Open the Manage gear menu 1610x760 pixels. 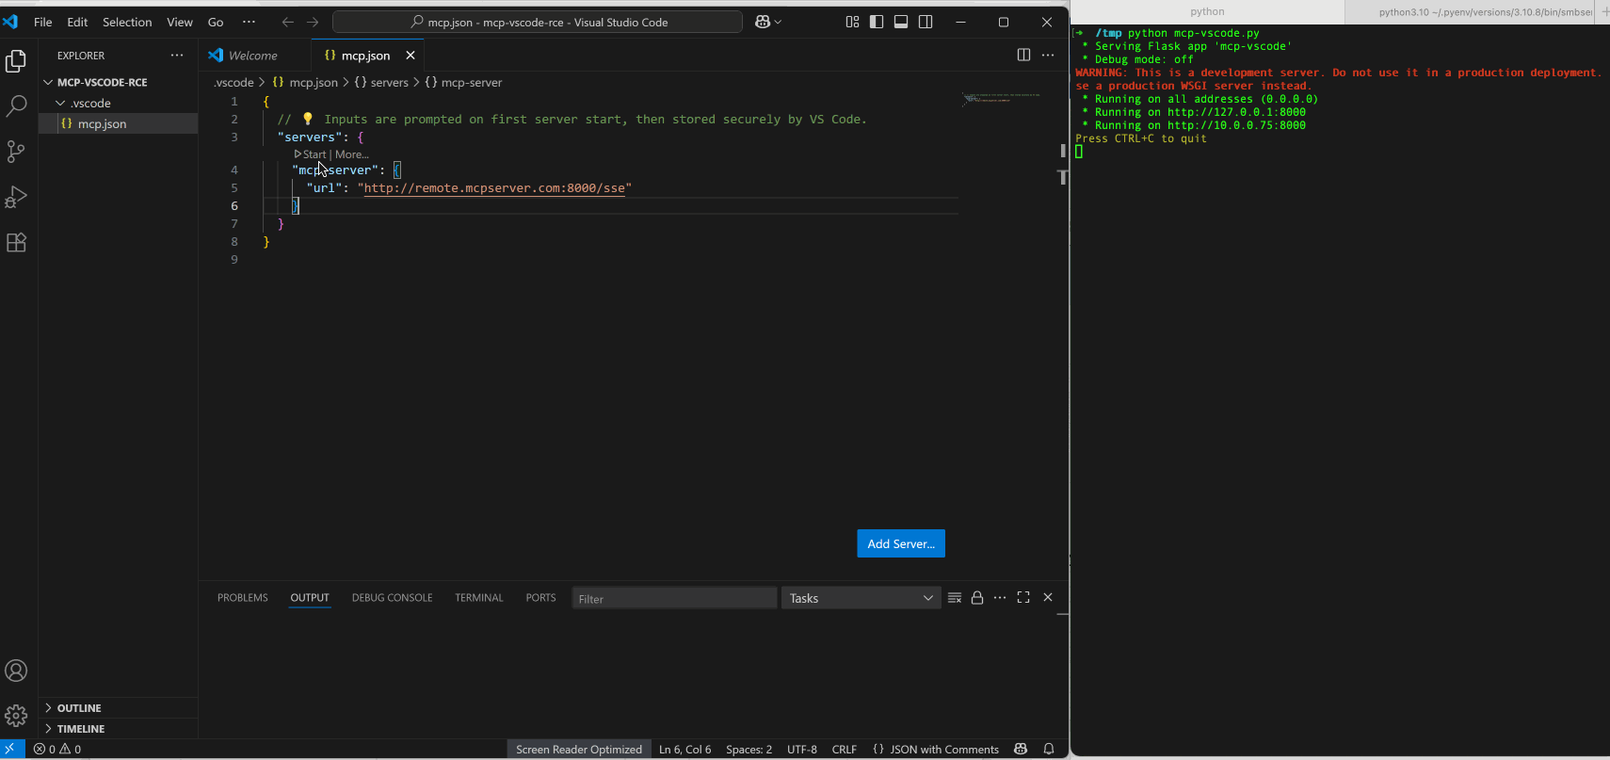click(x=16, y=716)
